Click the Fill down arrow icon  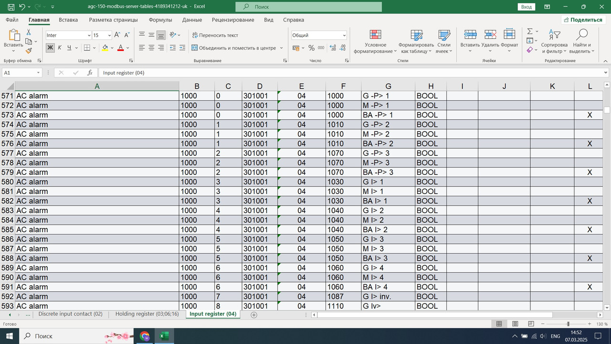(x=530, y=41)
